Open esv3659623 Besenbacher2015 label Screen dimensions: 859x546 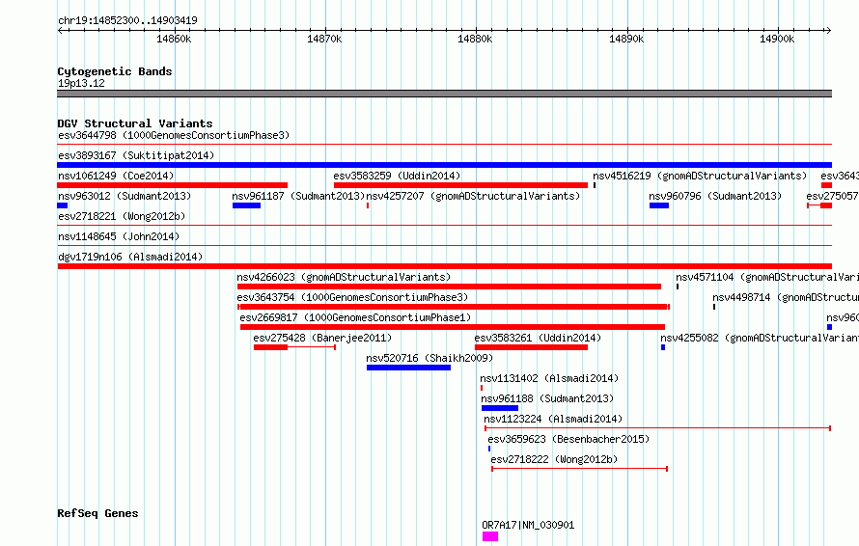click(568, 439)
